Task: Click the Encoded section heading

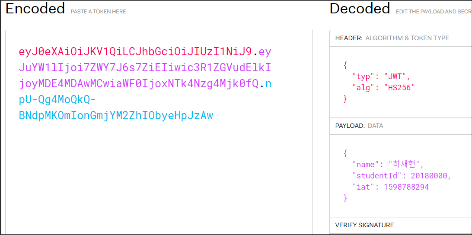Action: pyautogui.click(x=35, y=9)
